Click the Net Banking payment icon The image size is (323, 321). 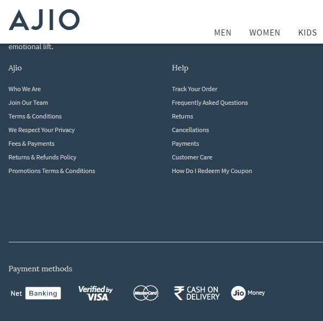[x=35, y=293]
